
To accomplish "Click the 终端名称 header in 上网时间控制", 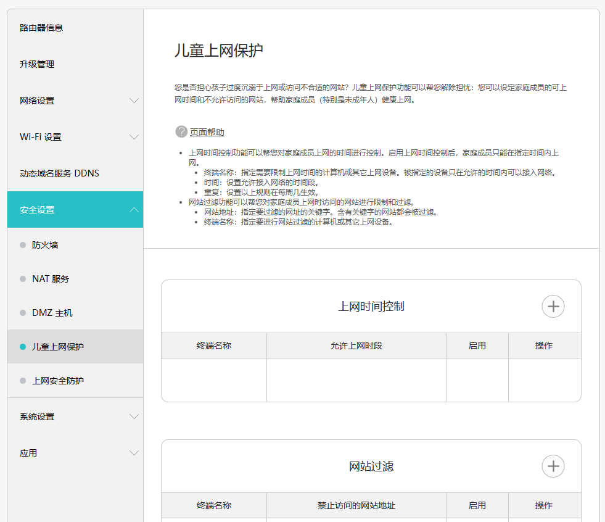I will [213, 346].
